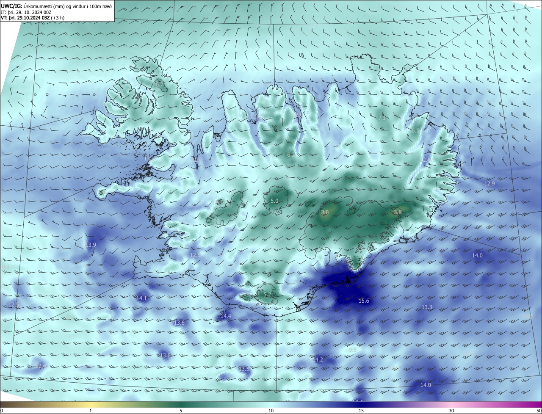Click the 'VT: þri. 29.10.2024 03Z' line
This screenshot has height=414, width=542.
25,18
